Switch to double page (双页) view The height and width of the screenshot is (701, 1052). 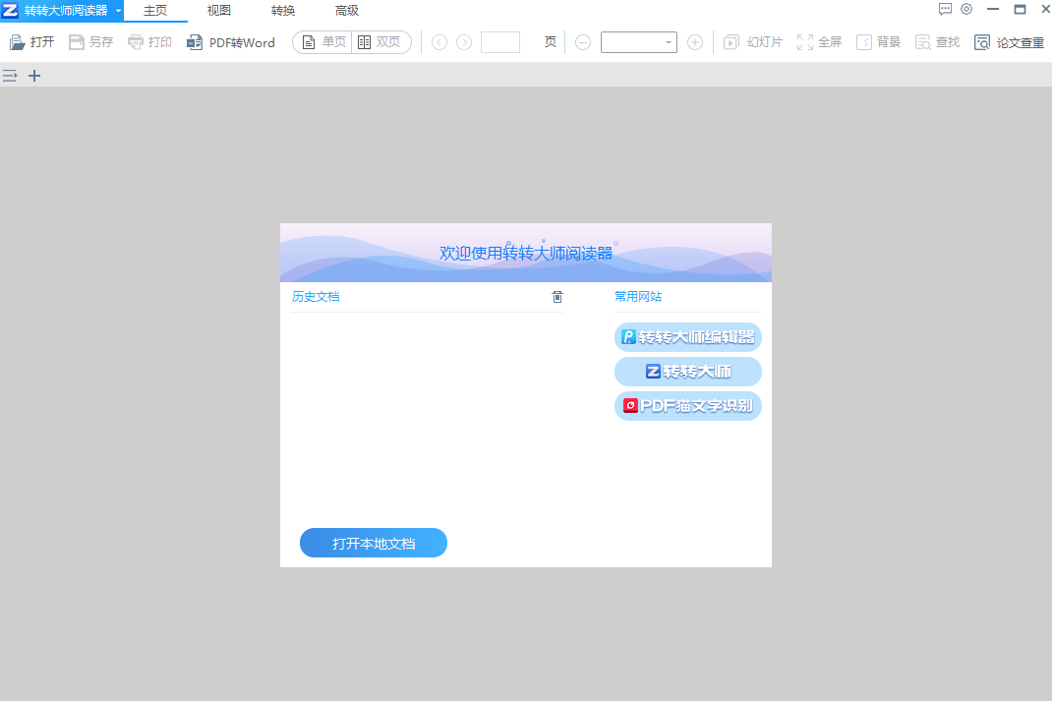coord(380,42)
